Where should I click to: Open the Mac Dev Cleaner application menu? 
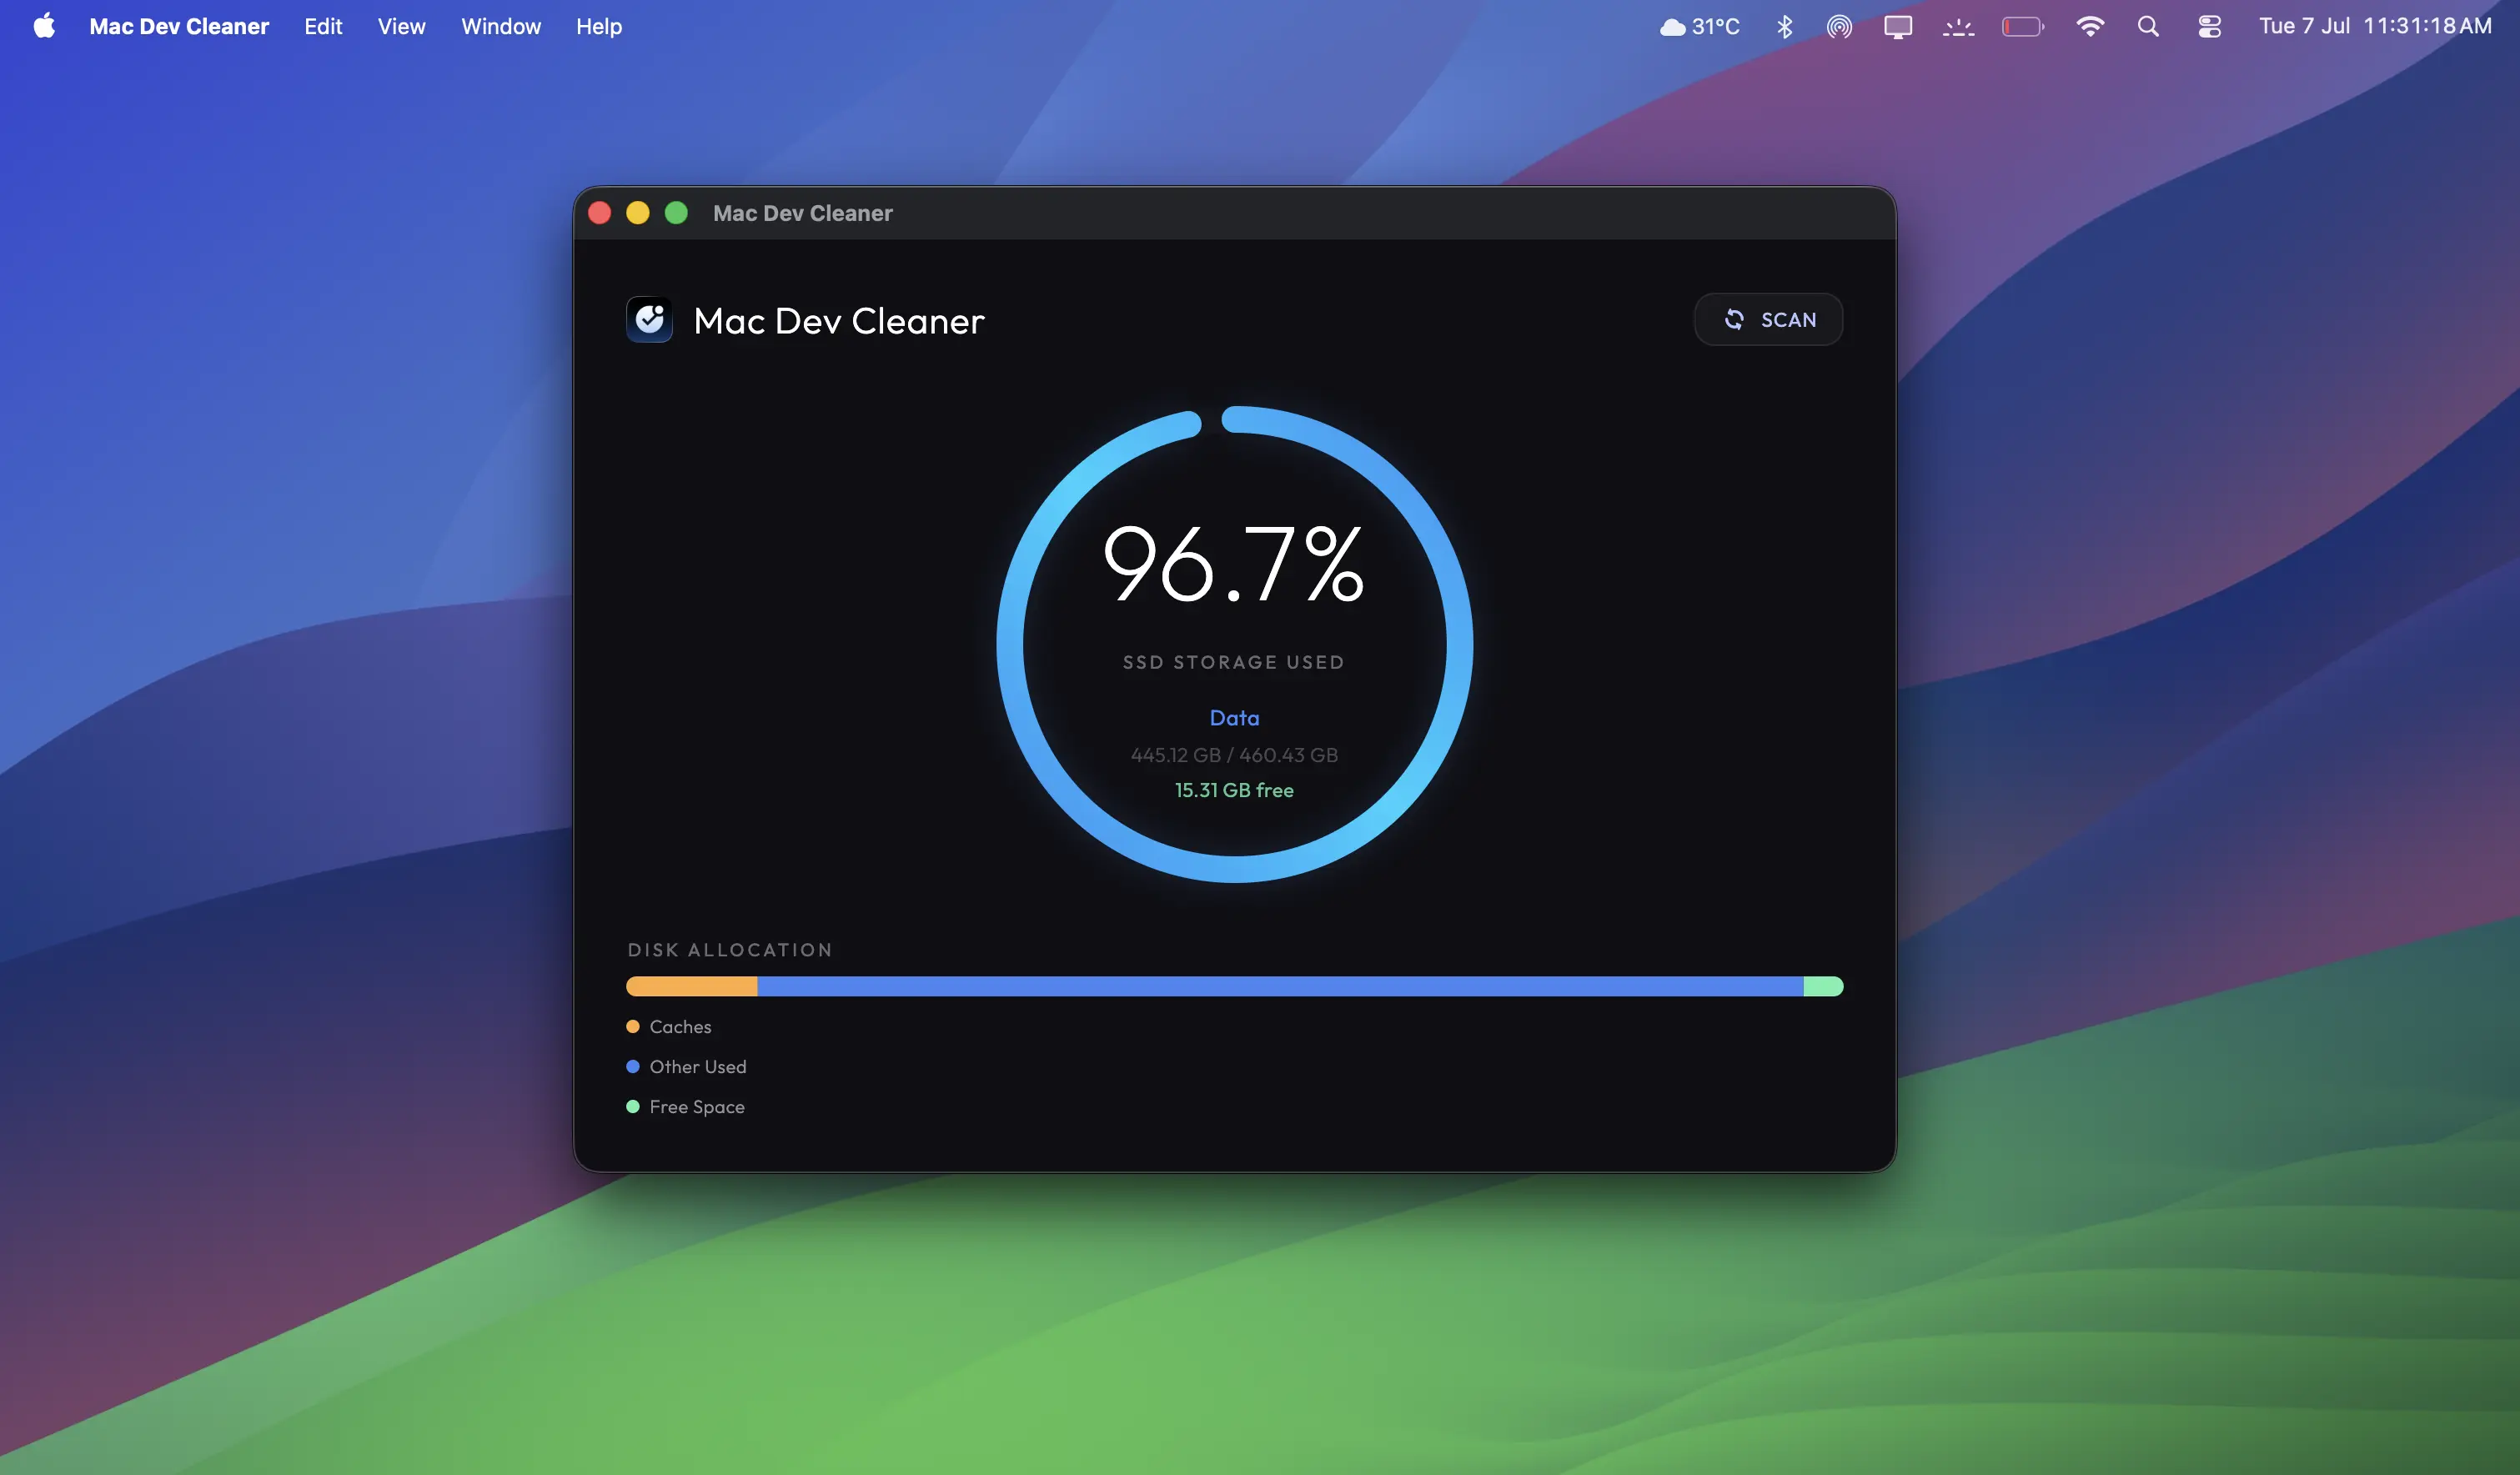point(179,26)
